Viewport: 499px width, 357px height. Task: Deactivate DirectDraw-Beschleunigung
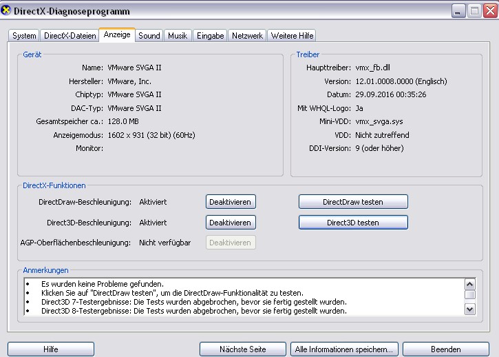[231, 202]
